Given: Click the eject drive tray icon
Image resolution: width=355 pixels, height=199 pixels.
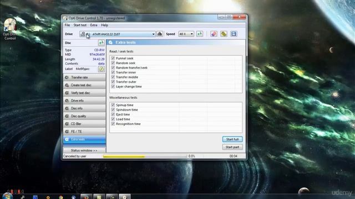Looking at the screenshot, I should 160,34.
